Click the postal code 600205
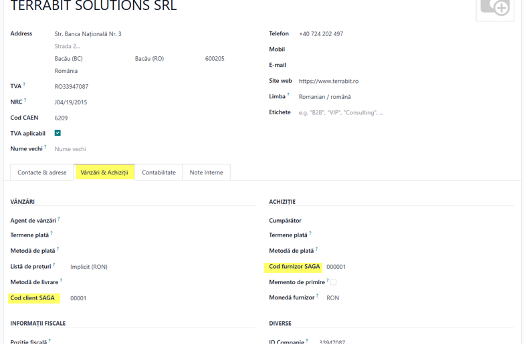This screenshot has width=529, height=347. pyautogui.click(x=215, y=58)
